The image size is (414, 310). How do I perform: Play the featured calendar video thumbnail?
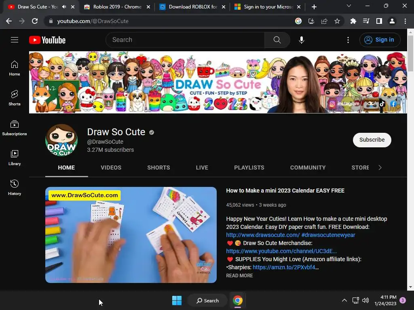click(x=131, y=235)
